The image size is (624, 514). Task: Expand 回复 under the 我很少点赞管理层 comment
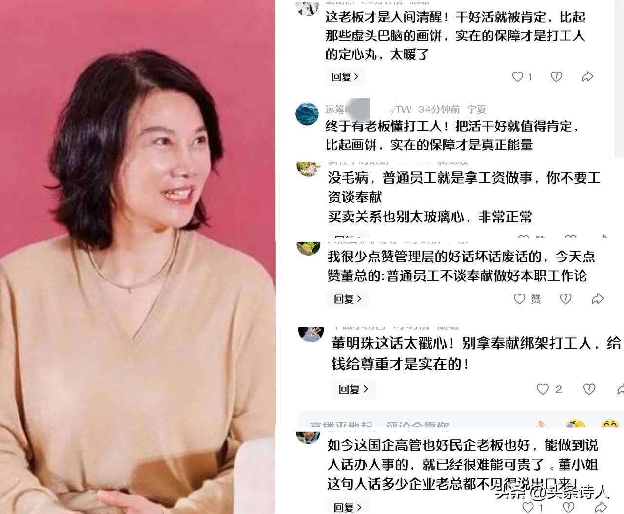pos(348,299)
